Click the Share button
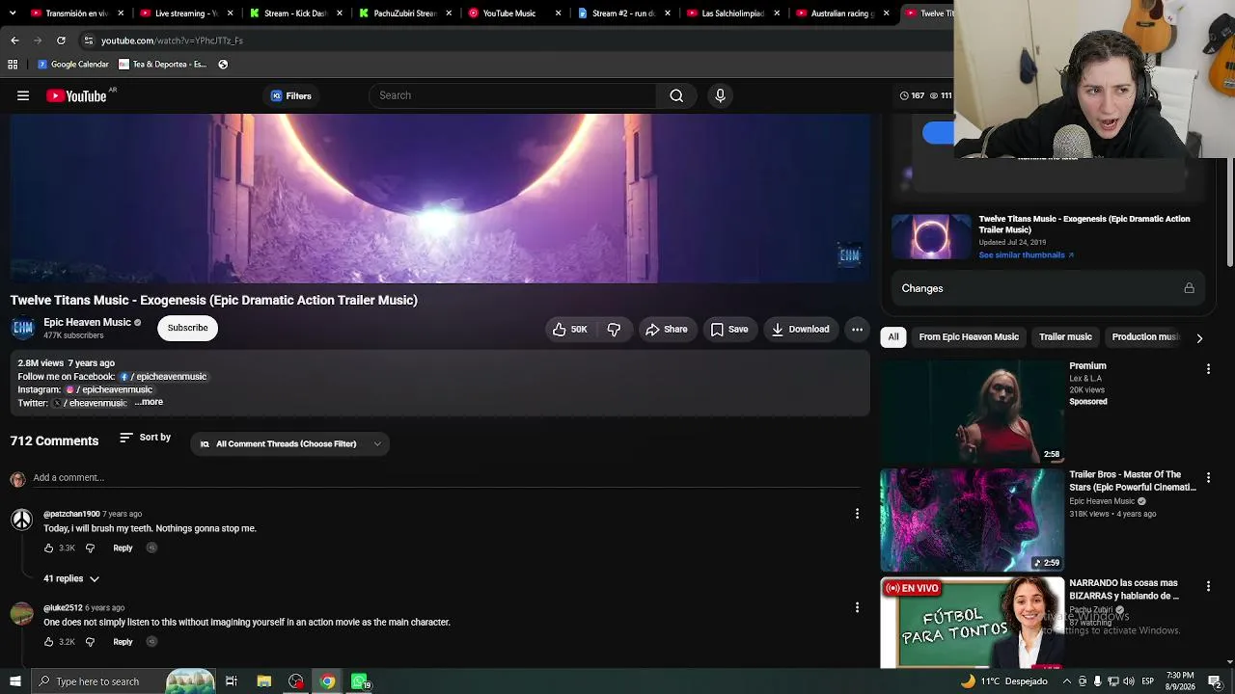The image size is (1235, 694). 667,330
